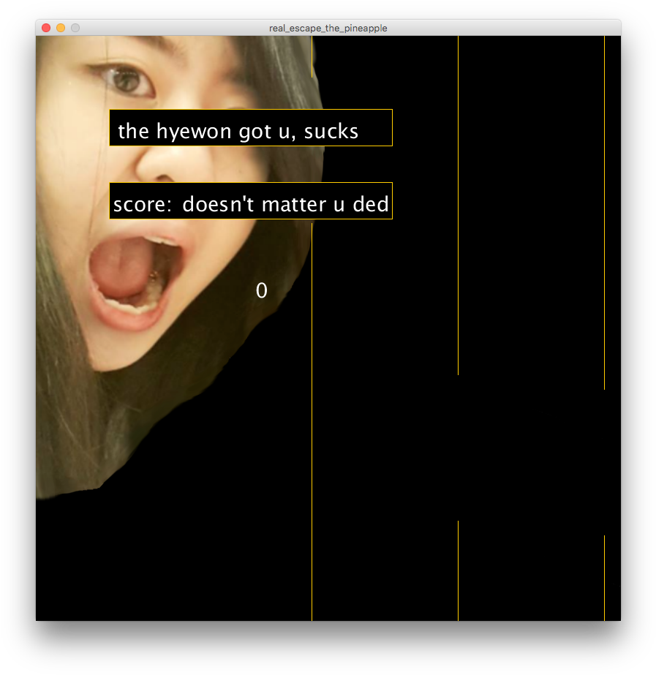Screen dimensions: 656x675
Task: Minimize the game window with yellow button
Action: click(61, 28)
